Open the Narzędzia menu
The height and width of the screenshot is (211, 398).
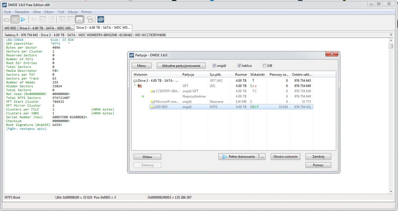click(x=22, y=12)
